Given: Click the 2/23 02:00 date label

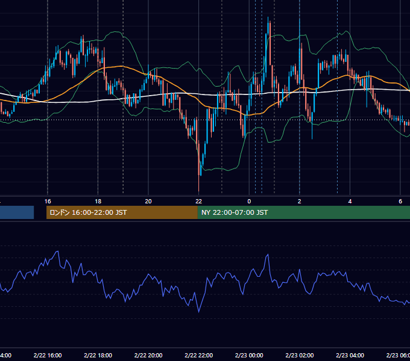Looking at the screenshot, I should click(300, 355).
